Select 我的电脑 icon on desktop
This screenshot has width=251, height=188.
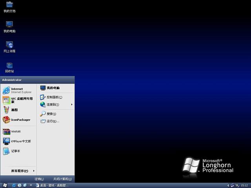[x=9, y=27]
